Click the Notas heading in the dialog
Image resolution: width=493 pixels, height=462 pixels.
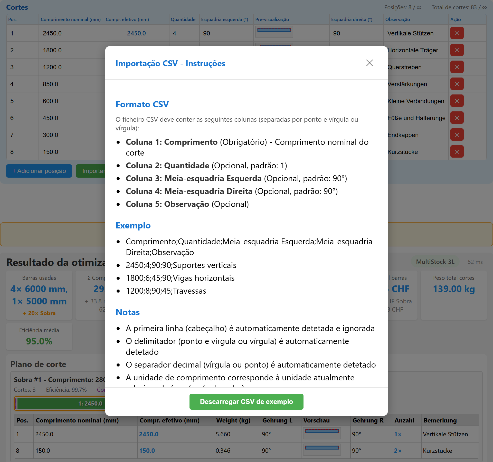coord(128,312)
